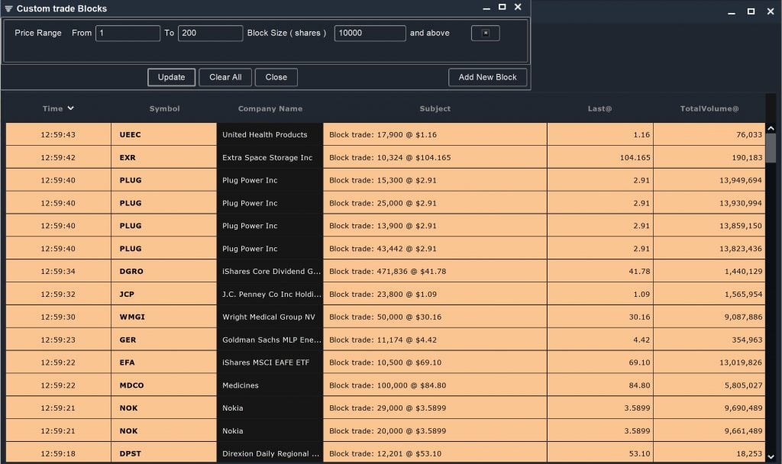
Task: Click the TotalVolume@ column header
Action: [709, 108]
